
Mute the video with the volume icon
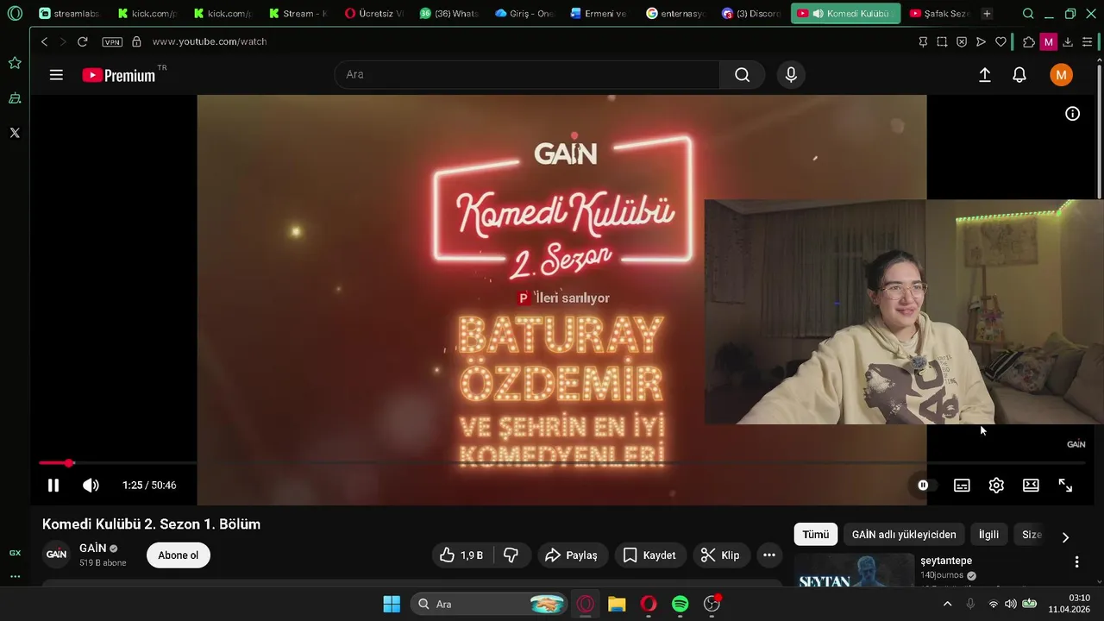click(x=91, y=486)
